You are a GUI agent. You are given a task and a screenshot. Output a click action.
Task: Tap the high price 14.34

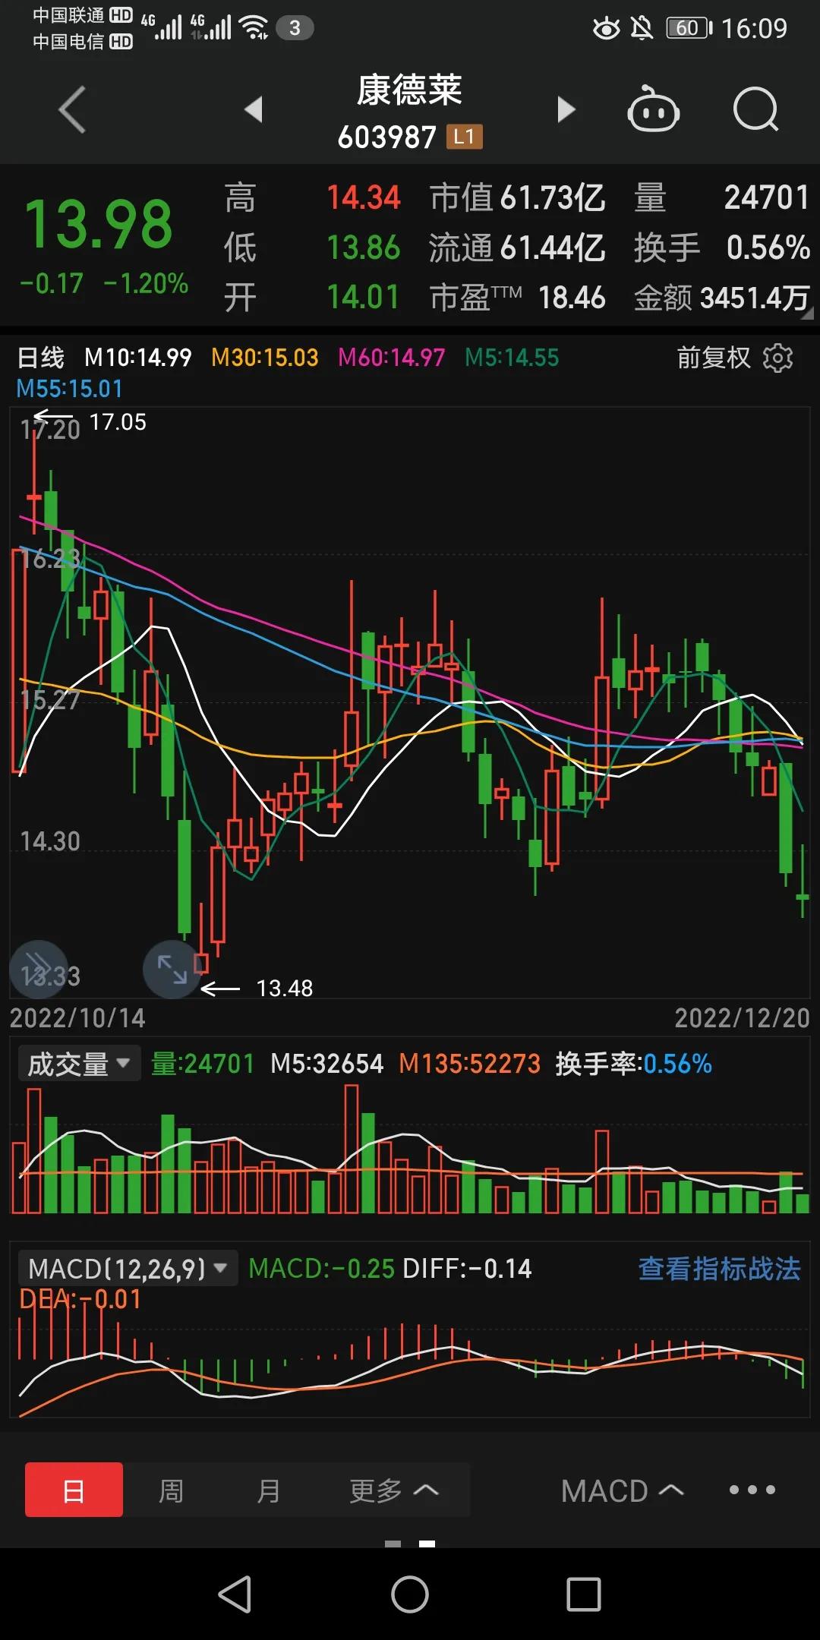pyautogui.click(x=363, y=198)
